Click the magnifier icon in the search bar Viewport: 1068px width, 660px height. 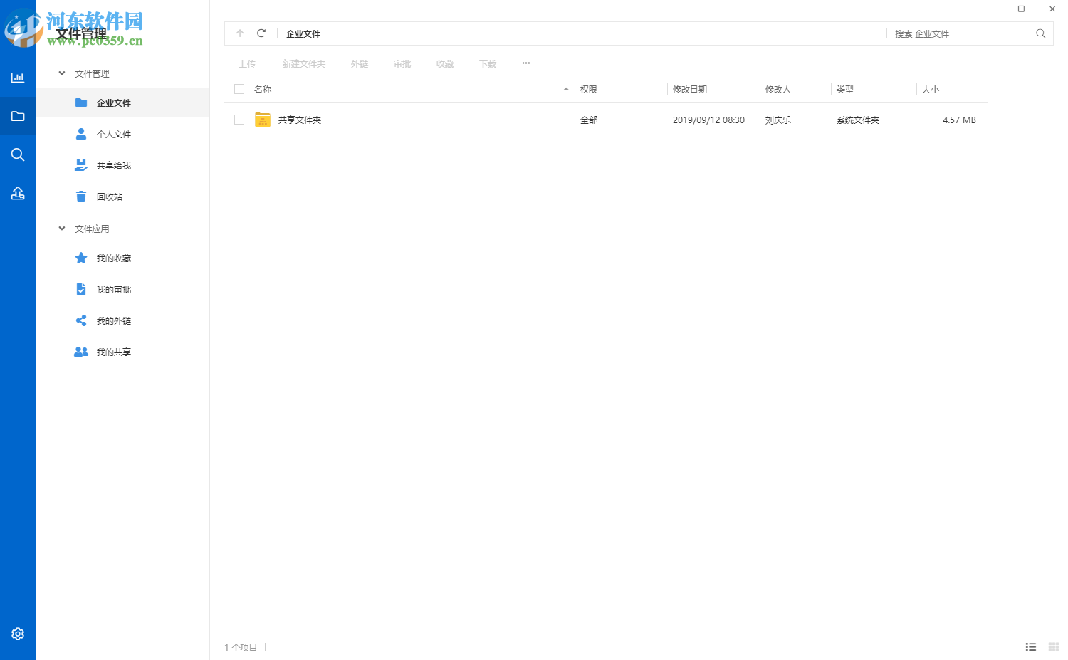tap(1040, 33)
